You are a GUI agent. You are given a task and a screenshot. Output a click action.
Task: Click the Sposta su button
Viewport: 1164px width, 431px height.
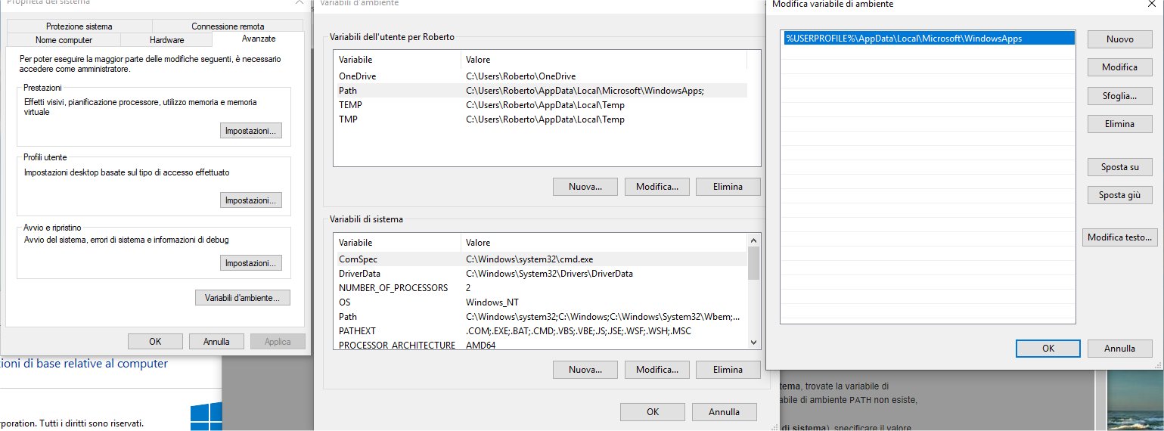[x=1120, y=167]
